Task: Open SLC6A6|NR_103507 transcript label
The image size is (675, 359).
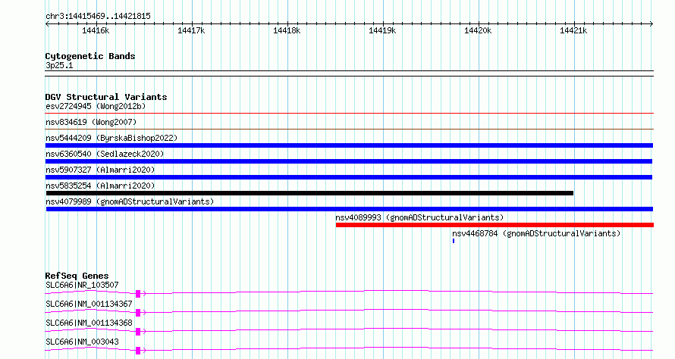Action: tap(82, 285)
